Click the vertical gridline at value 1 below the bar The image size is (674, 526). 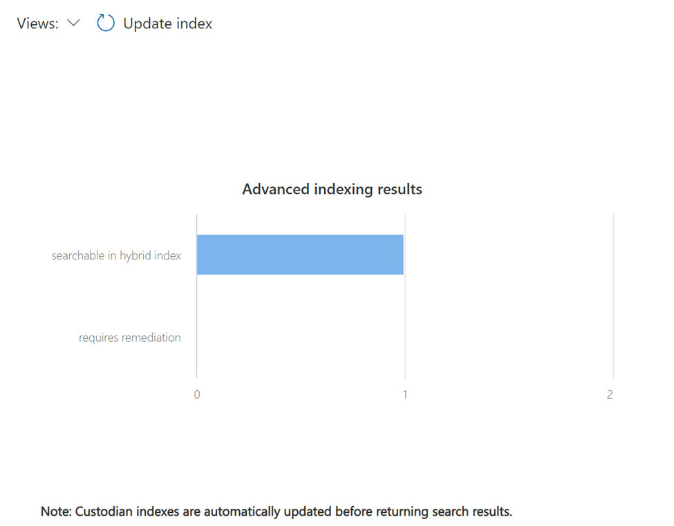(405, 327)
